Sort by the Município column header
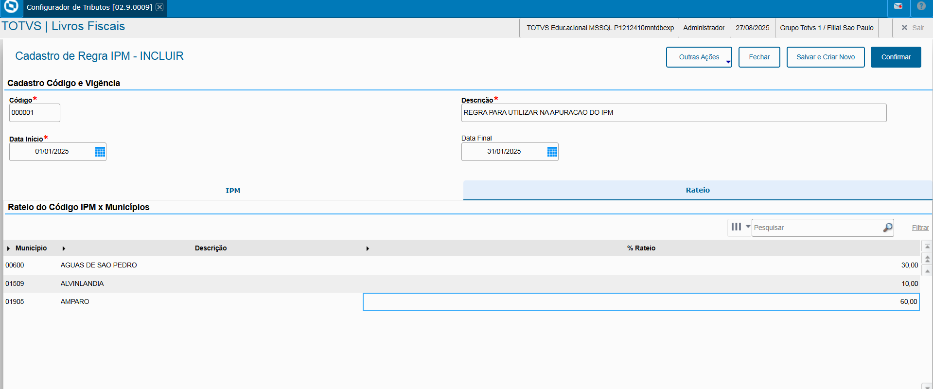The height and width of the screenshot is (389, 933). (x=31, y=248)
